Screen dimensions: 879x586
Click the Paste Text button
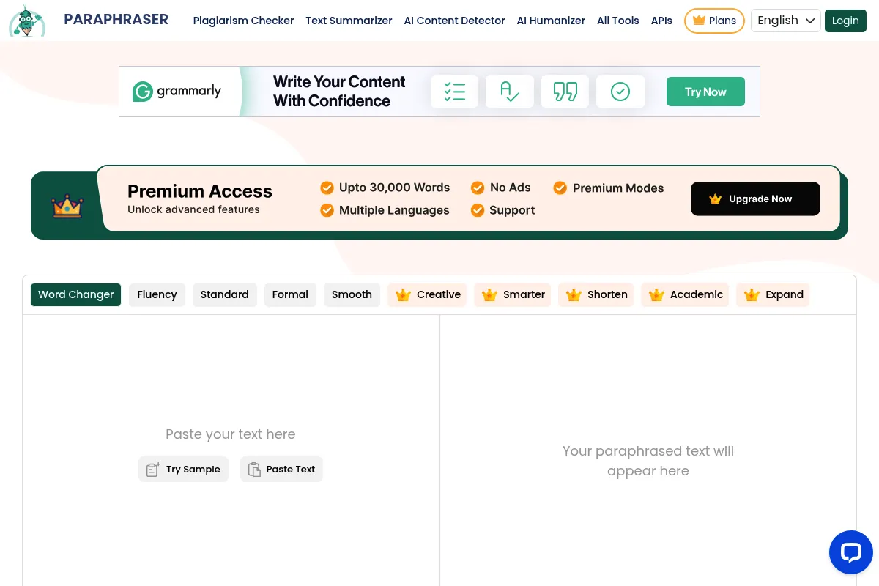coord(281,470)
